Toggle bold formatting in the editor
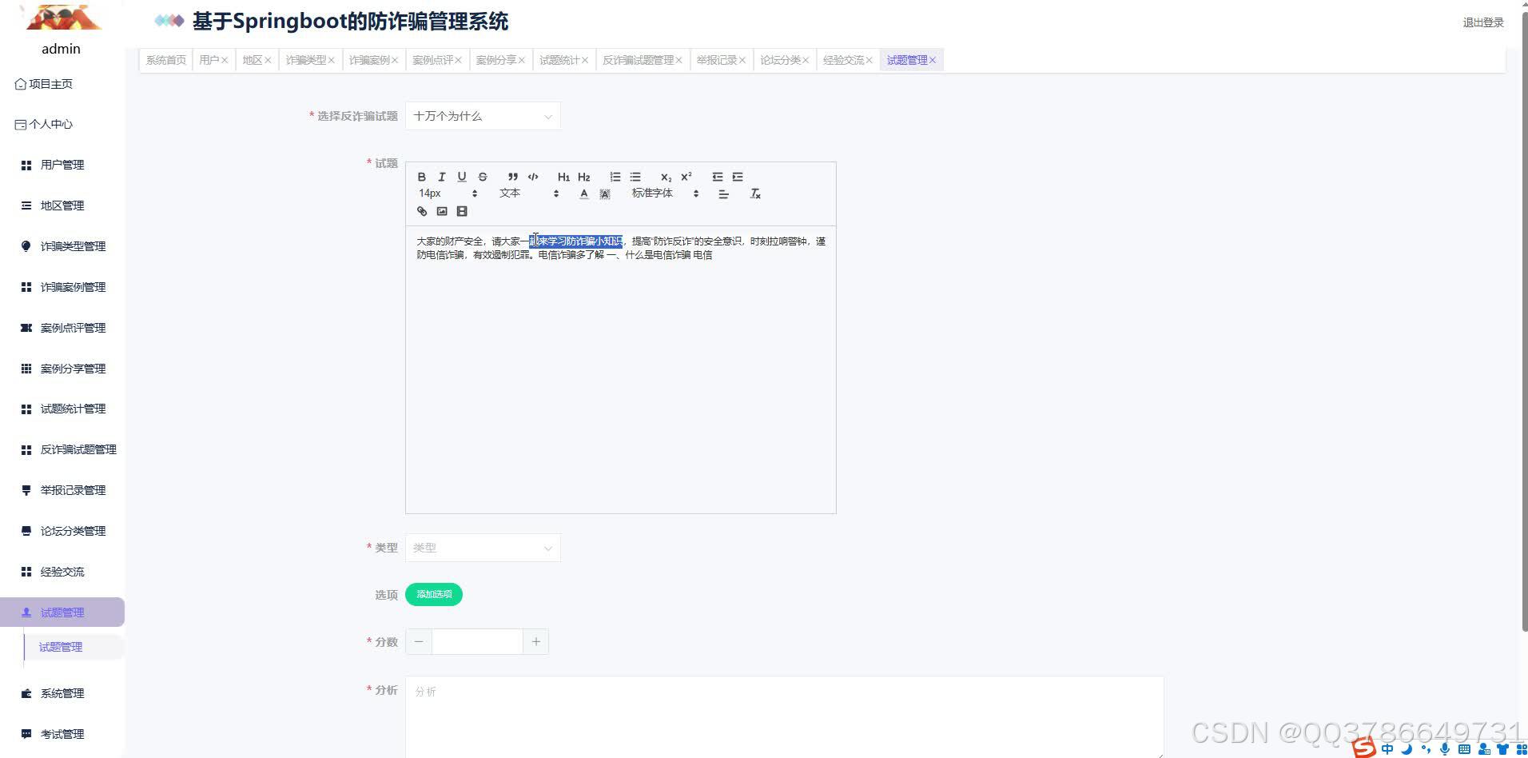Screen dimensions: 1528x758 [x=422, y=177]
